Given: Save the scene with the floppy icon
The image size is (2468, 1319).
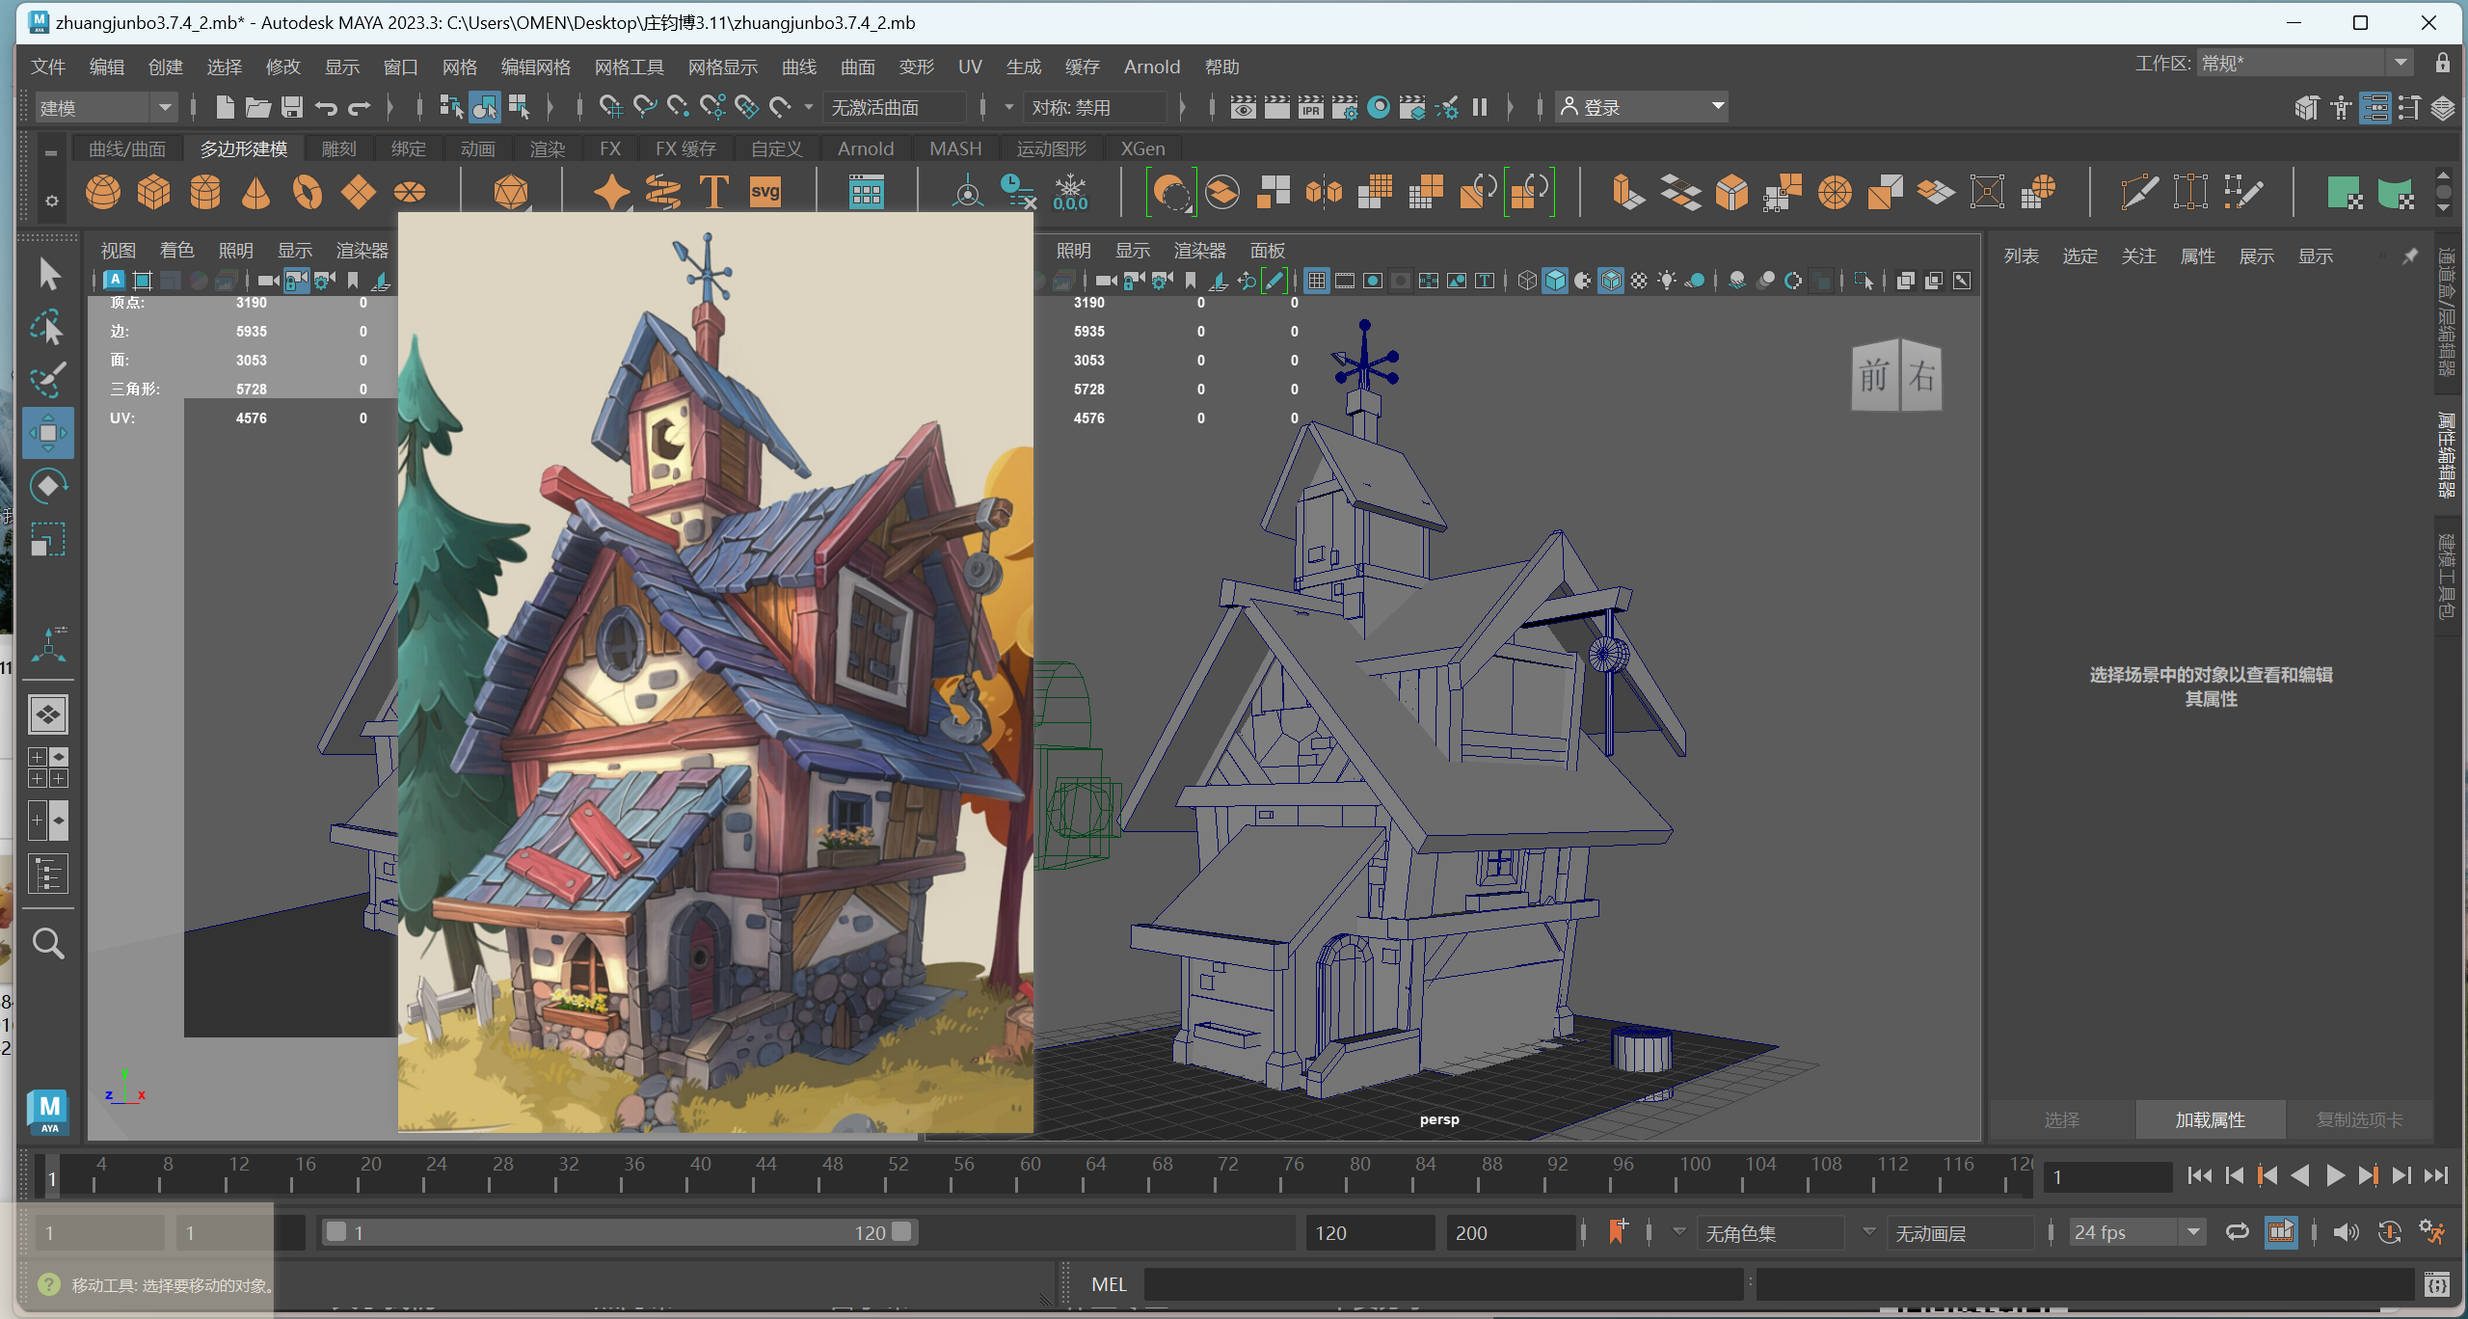Looking at the screenshot, I should [292, 107].
